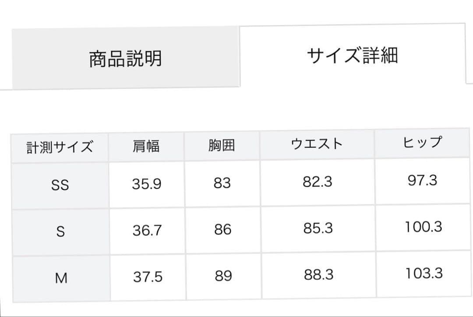This screenshot has width=473, height=317.
Task: Select the 35.9 shoulder width value
Action: click(147, 184)
